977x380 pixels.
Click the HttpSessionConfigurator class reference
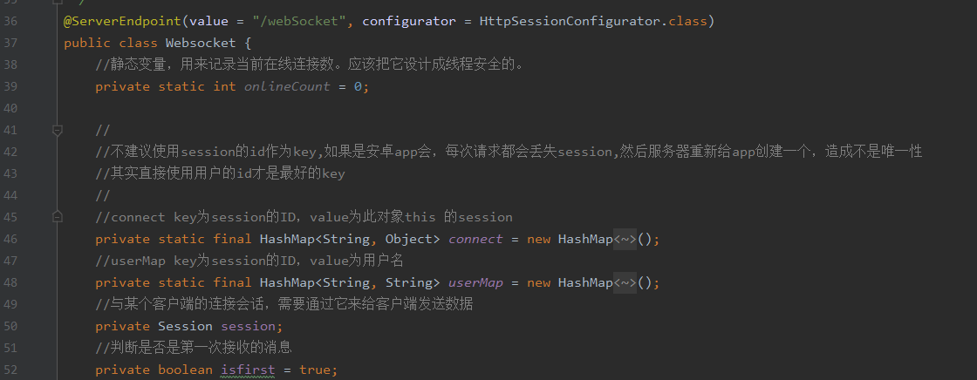pyautogui.click(x=570, y=22)
